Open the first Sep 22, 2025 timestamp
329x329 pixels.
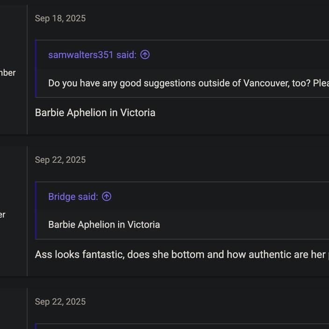(x=60, y=160)
